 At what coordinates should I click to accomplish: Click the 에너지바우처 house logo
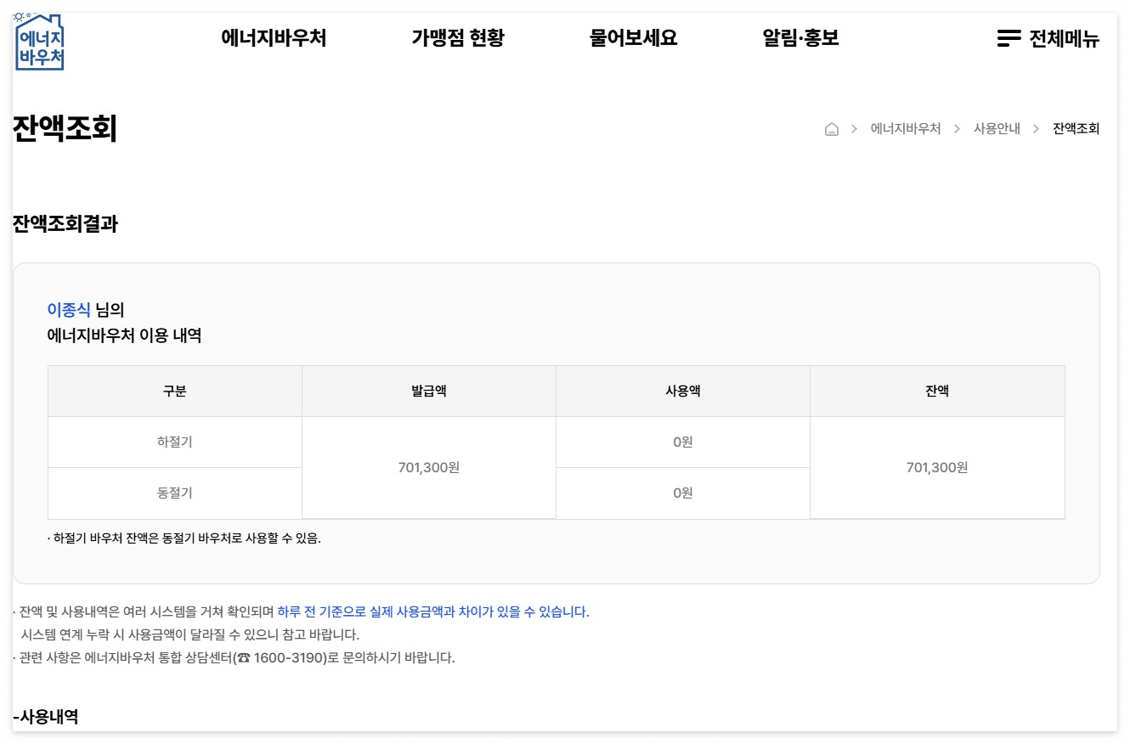pyautogui.click(x=39, y=42)
